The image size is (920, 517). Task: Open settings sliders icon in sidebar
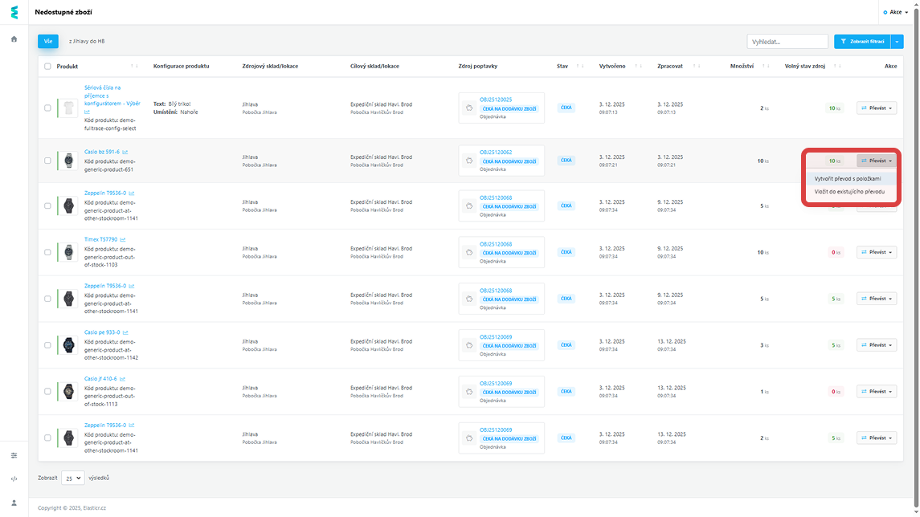click(14, 455)
